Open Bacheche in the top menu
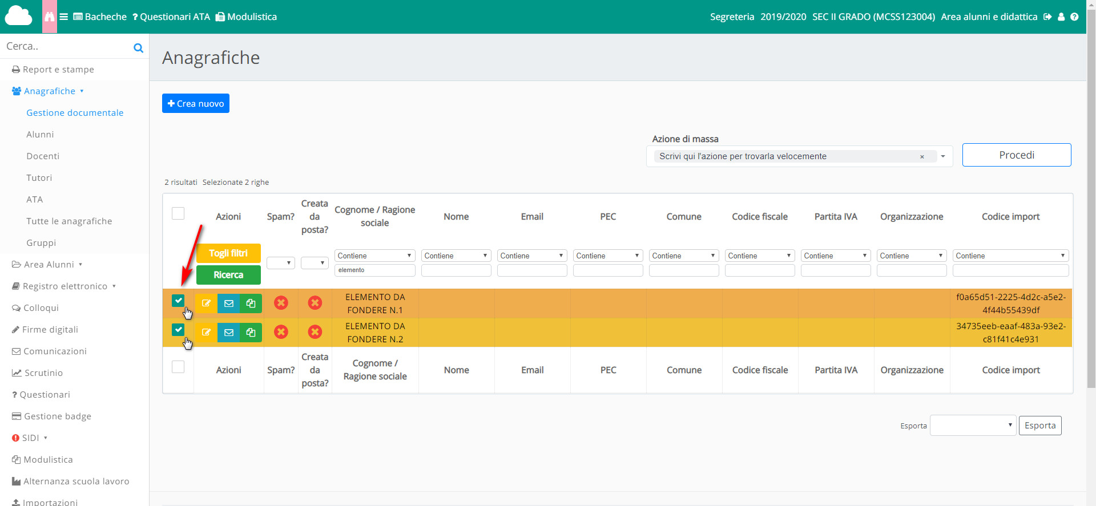Viewport: 1096px width, 506px height. (100, 17)
